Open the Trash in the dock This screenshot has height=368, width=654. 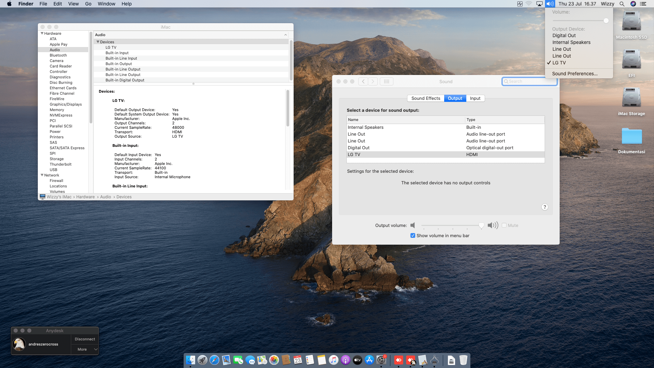pos(463,360)
